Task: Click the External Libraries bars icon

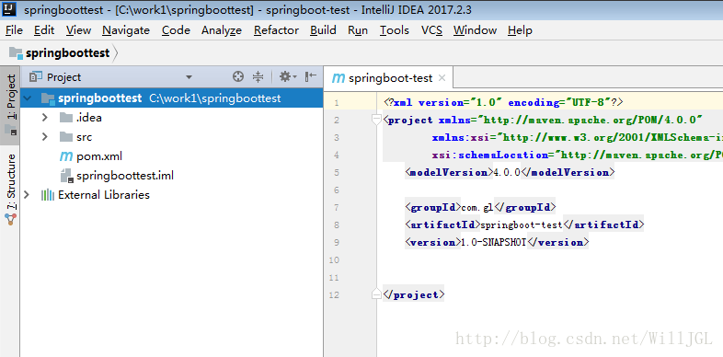Action: coord(48,195)
